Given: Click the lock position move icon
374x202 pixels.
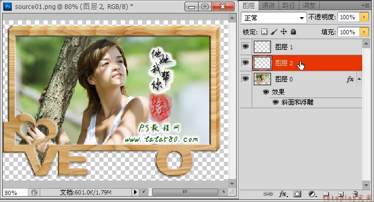Looking at the screenshot, I should click(284, 32).
